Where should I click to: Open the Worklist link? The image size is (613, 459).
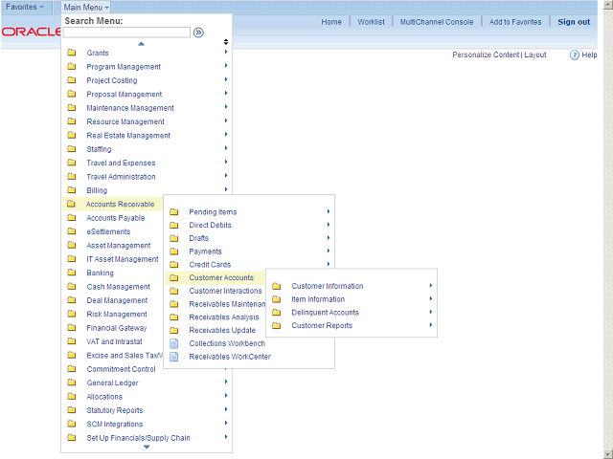[x=371, y=22]
